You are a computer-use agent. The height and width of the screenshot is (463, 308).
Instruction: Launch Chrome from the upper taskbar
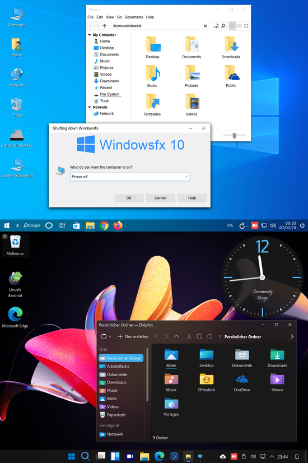point(104,225)
